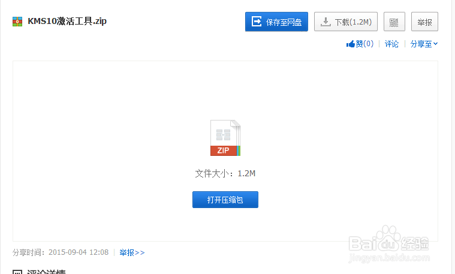Click the colorful archive icon beside the filename
This screenshot has height=274, width=455.
tap(17, 22)
